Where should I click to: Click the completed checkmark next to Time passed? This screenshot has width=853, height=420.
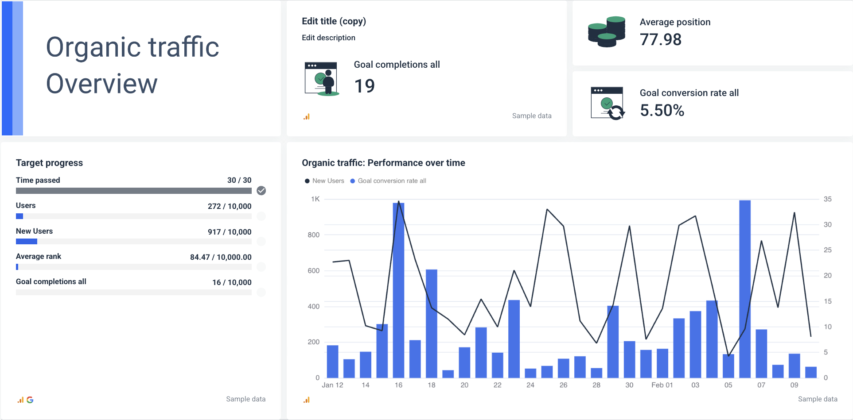261,191
